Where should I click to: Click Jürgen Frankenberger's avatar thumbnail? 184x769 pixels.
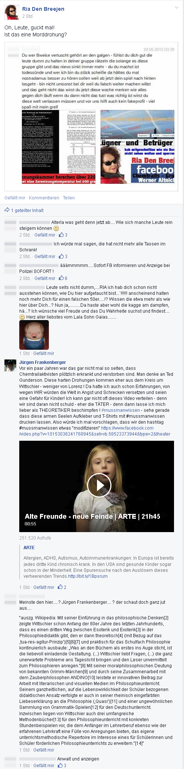pos(10,365)
